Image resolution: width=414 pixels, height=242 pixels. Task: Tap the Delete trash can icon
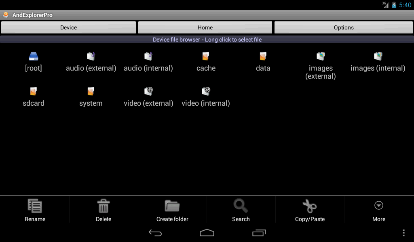[x=103, y=206]
